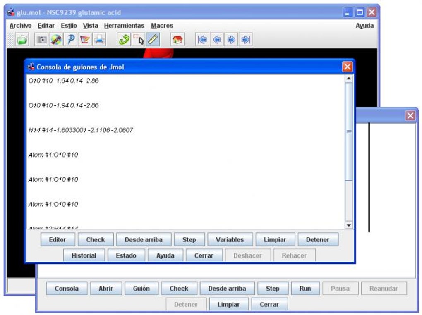Go to first frame arrow icon
The width and height of the screenshot is (422, 315).
[x=202, y=40]
